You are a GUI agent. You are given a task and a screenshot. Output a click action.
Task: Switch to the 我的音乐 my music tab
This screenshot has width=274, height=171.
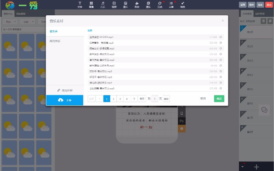coord(55,41)
